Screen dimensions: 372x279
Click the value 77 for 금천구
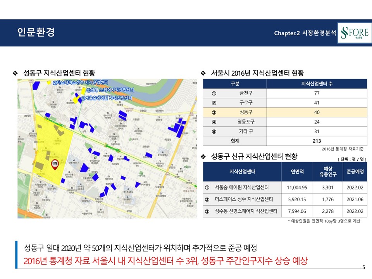(317, 93)
